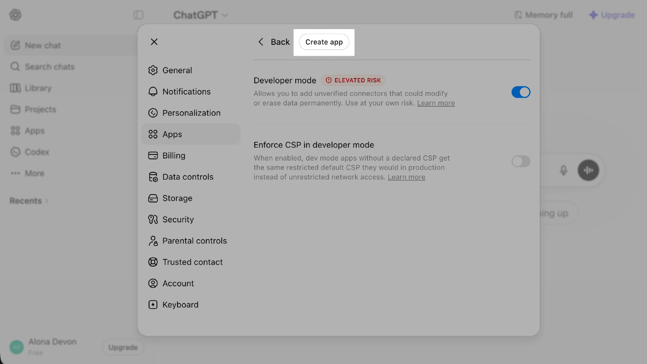Click the Create app button

pos(324,42)
